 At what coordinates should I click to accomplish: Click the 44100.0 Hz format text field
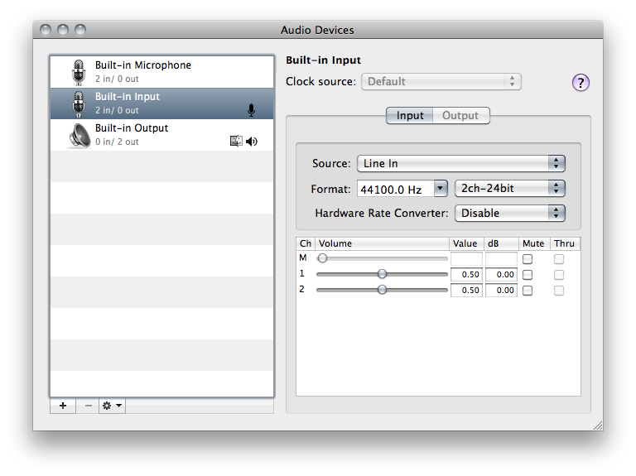[396, 189]
